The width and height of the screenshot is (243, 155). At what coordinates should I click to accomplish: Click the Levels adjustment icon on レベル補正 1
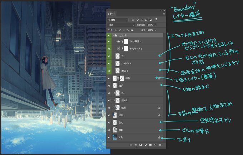(x=118, y=42)
